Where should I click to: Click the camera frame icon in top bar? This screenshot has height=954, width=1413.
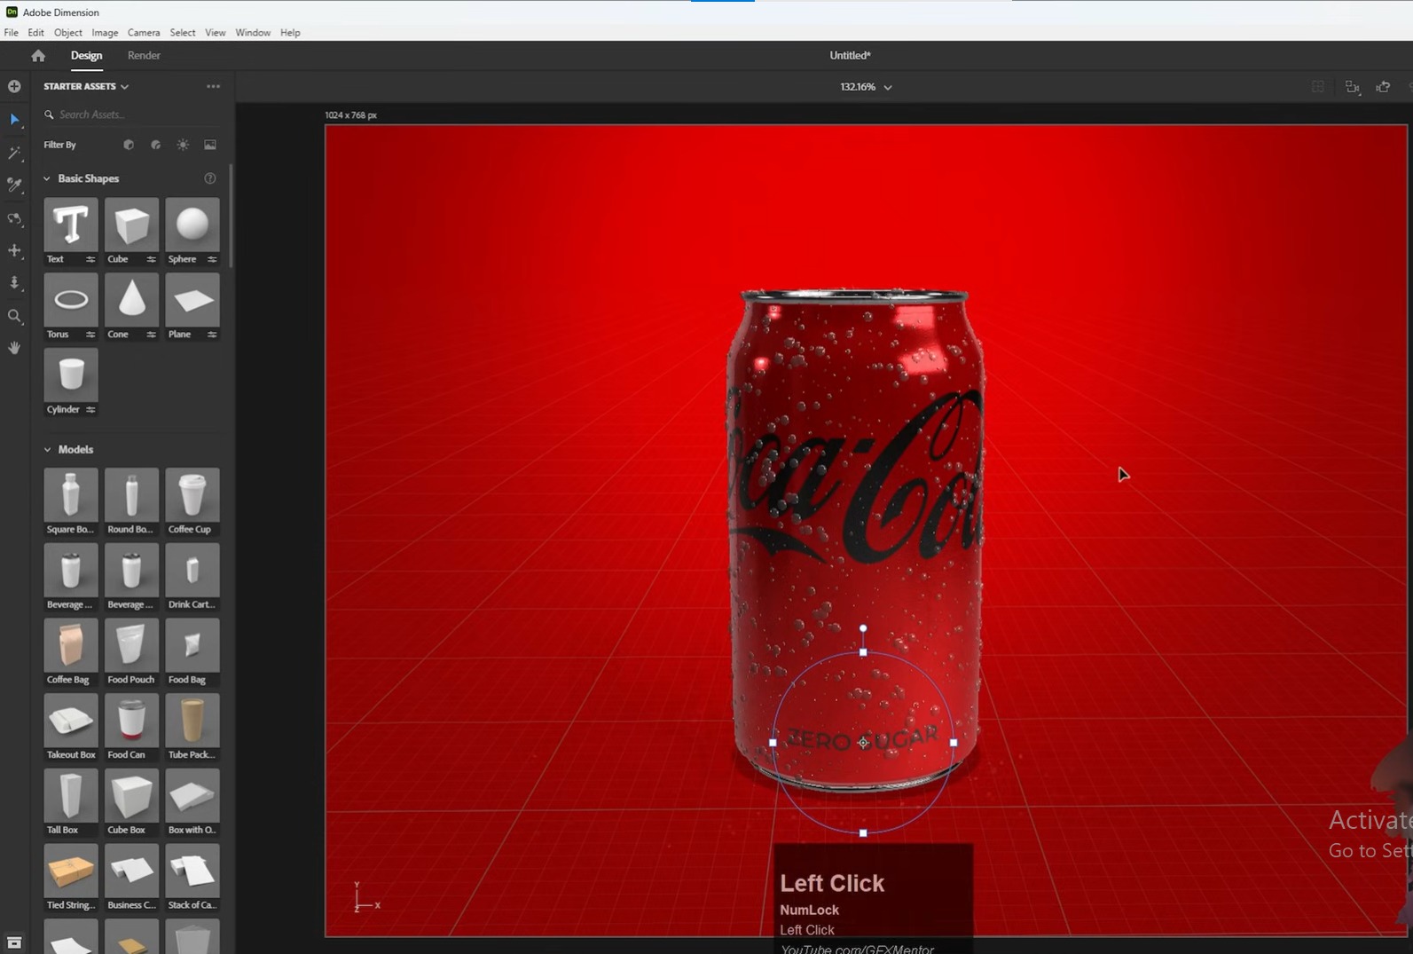click(x=1352, y=87)
